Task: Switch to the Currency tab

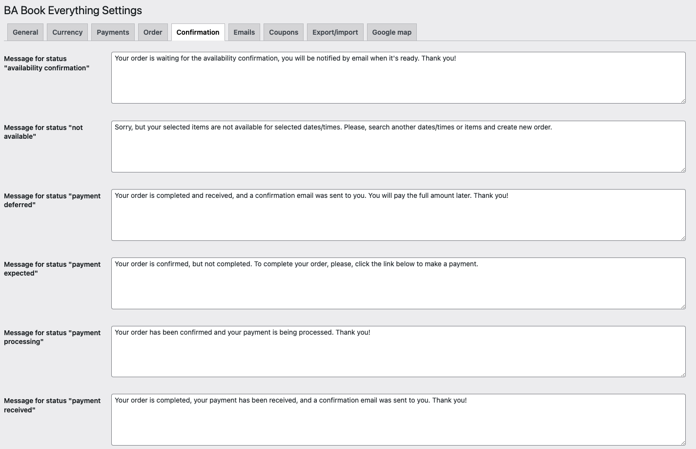Action: click(x=67, y=32)
